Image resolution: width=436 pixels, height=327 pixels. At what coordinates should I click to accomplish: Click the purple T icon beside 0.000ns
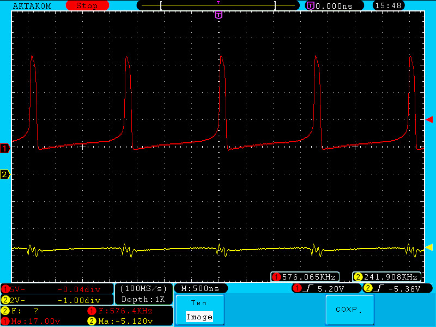[x=310, y=5]
